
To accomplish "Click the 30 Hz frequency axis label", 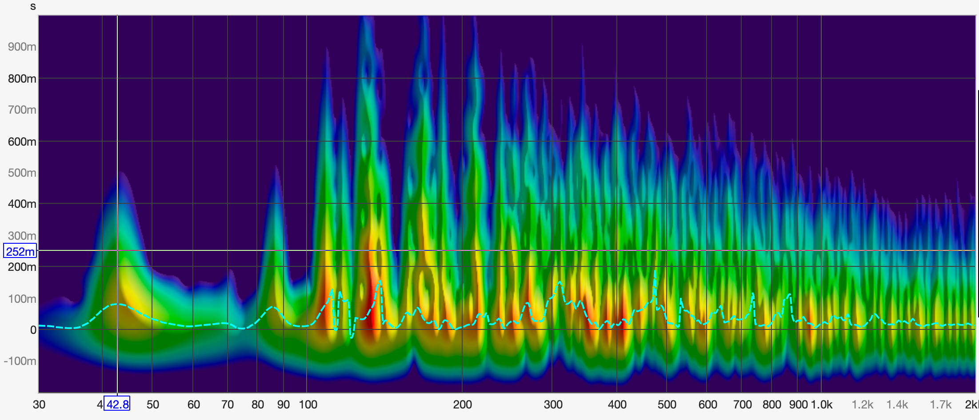I will click(x=39, y=404).
